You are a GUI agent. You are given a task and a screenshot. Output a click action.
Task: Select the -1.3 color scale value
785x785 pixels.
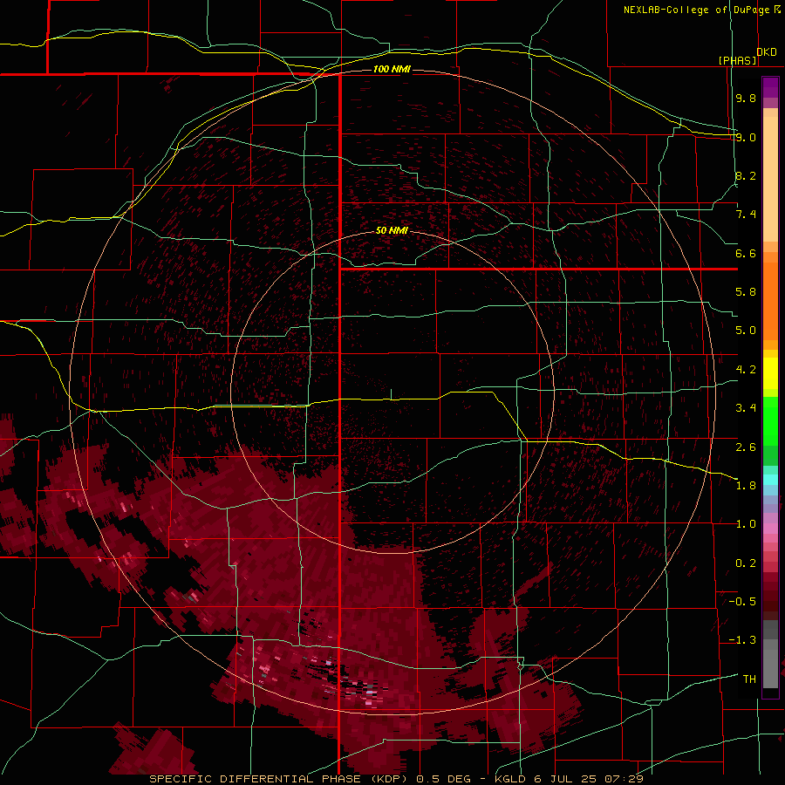click(x=742, y=640)
